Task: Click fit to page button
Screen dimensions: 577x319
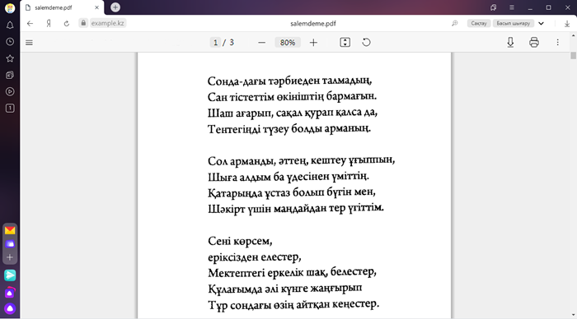Action: pos(345,43)
